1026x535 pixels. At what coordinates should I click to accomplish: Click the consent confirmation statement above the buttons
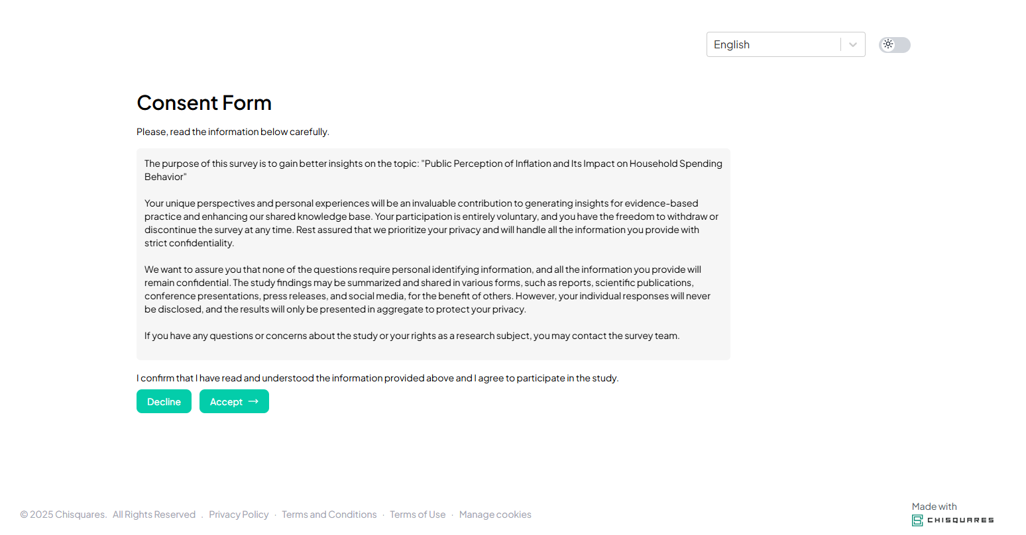click(377, 378)
